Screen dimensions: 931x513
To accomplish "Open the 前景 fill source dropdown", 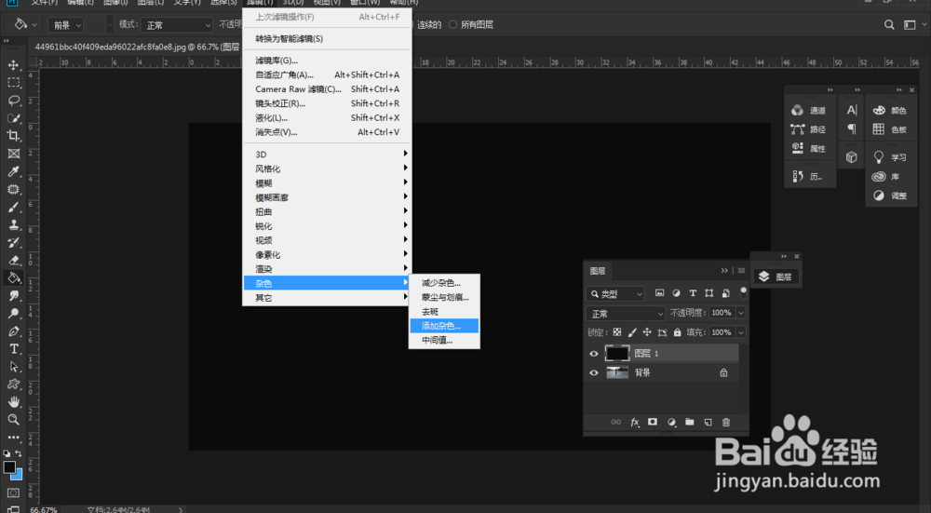I will [x=65, y=25].
